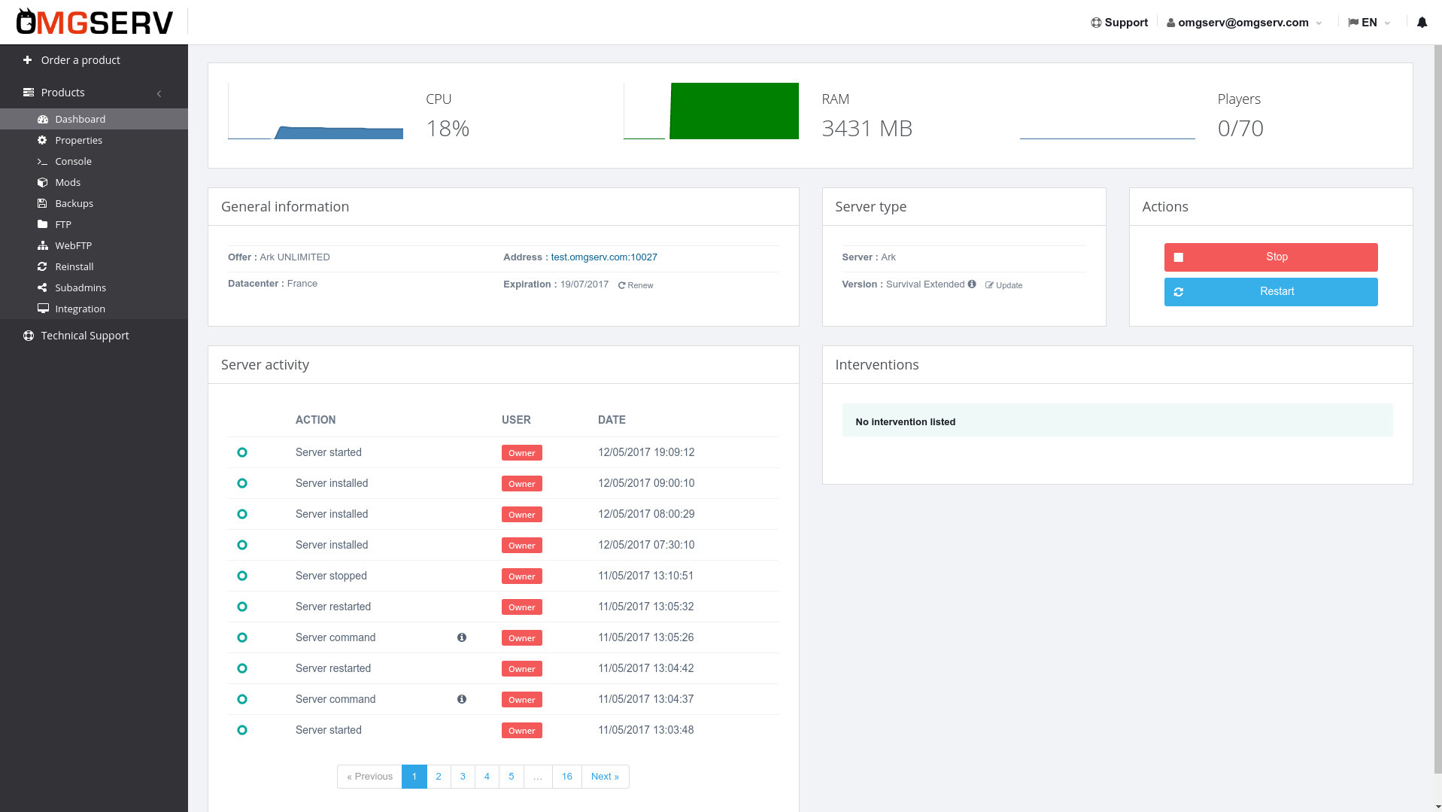Click the FTP folder icon
Image resolution: width=1442 pixels, height=812 pixels.
(x=42, y=224)
